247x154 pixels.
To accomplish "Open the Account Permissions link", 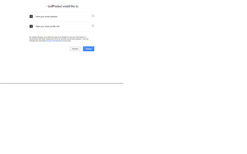I will (x=54, y=41).
